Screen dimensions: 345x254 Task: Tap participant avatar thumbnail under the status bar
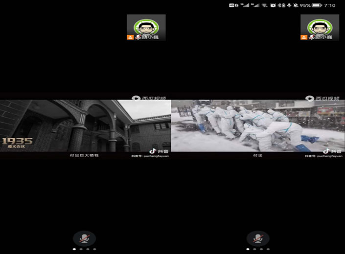click(320, 27)
